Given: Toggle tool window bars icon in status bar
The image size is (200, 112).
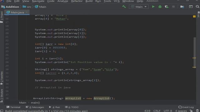Looking at the screenshot, I should (x=2, y=111).
